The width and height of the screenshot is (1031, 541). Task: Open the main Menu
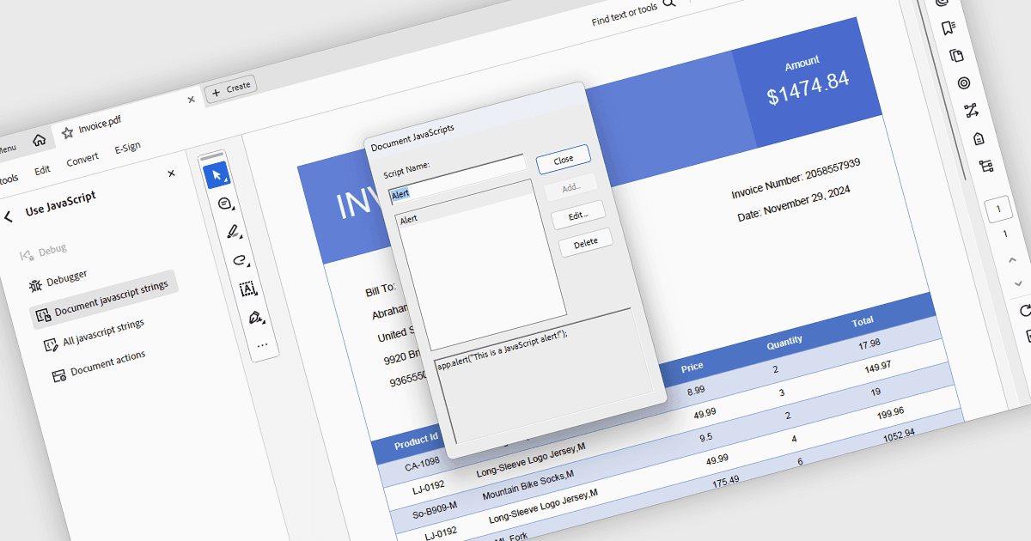point(6,149)
